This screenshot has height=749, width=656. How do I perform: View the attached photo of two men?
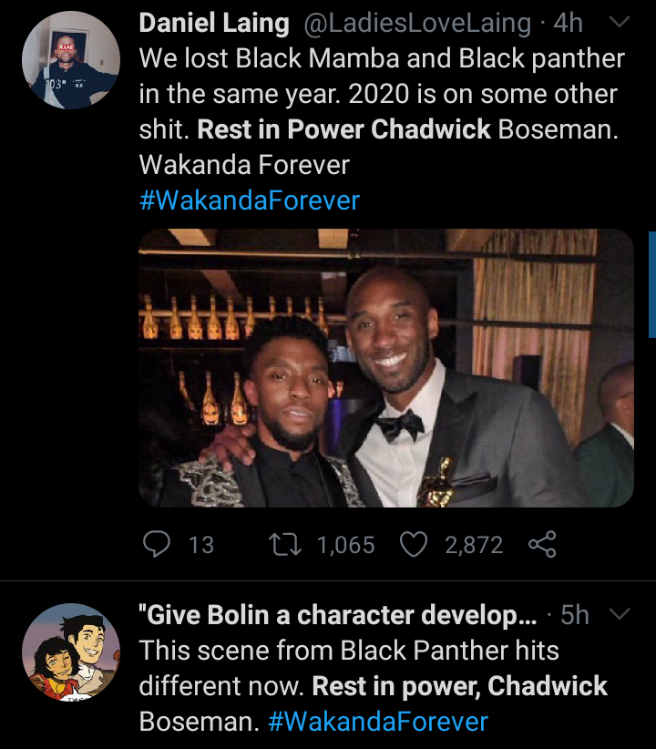click(385, 367)
